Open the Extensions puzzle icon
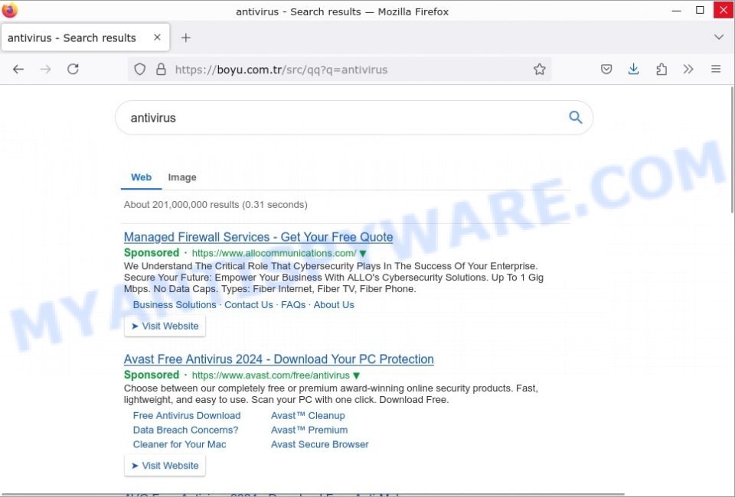 pos(661,70)
